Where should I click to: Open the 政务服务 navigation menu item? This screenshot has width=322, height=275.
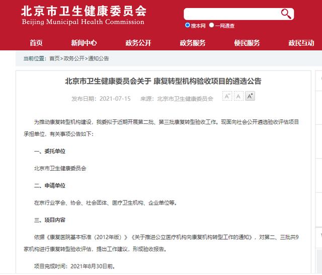pyautogui.click(x=193, y=43)
